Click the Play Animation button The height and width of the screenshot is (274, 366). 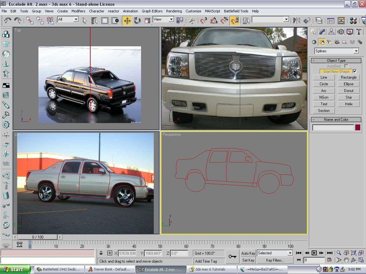314,253
